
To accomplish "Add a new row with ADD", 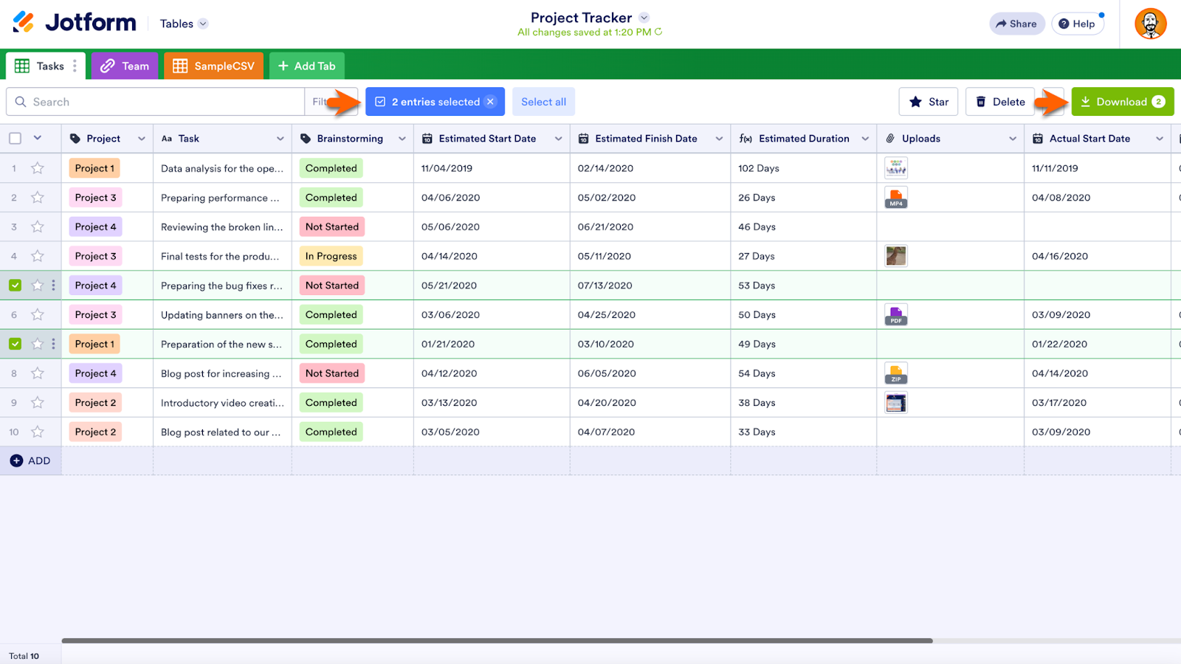I will 30,460.
